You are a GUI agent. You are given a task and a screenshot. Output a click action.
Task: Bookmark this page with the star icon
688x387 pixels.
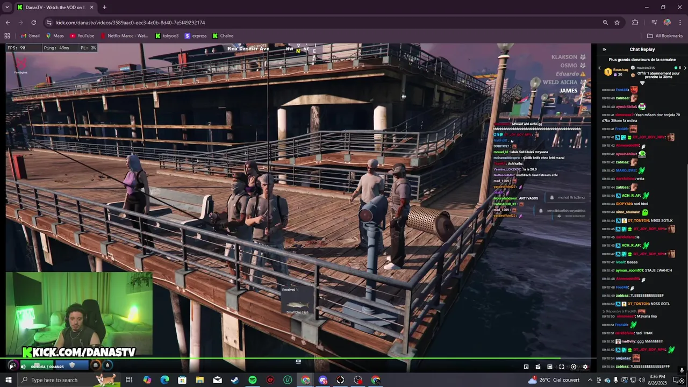(x=617, y=23)
